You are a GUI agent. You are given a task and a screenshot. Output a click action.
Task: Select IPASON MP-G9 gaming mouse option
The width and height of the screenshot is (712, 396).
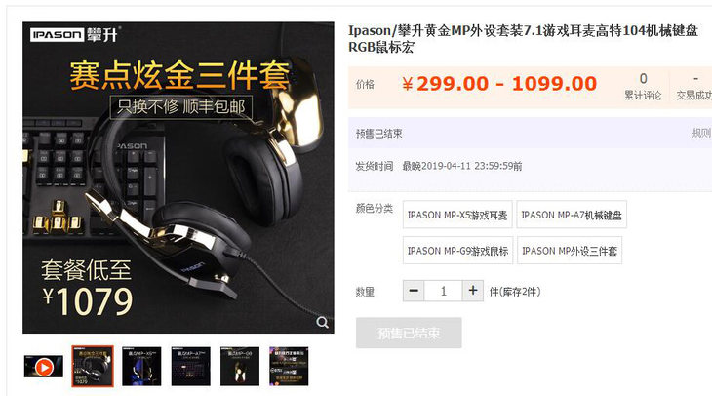(457, 251)
